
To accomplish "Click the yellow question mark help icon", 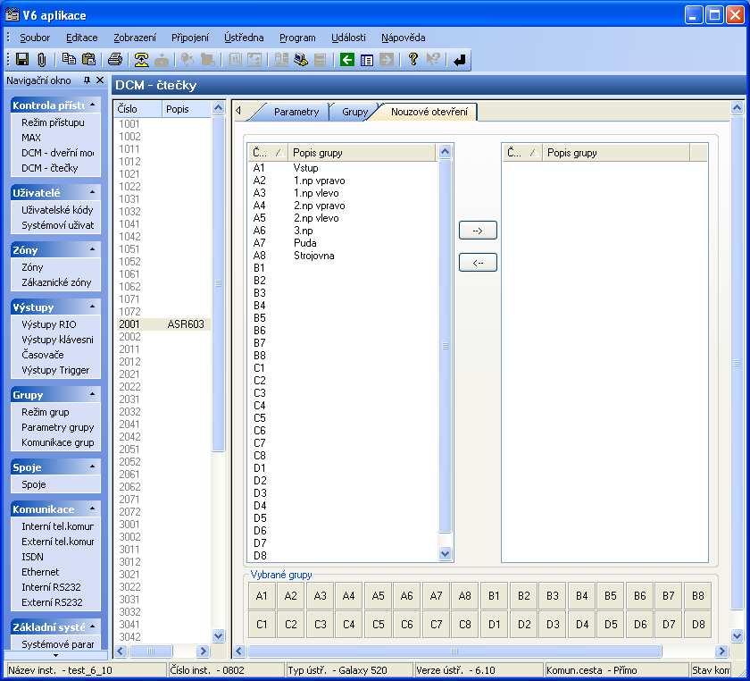I will [412, 59].
